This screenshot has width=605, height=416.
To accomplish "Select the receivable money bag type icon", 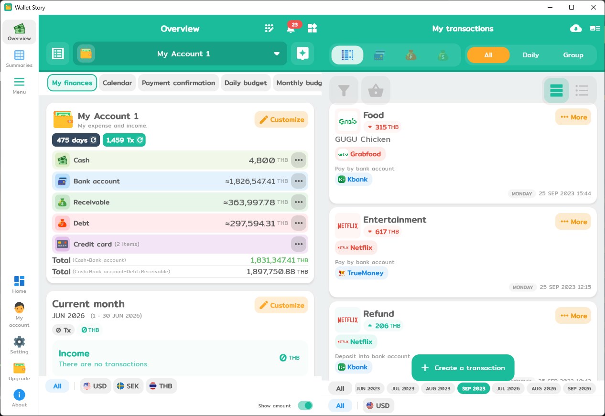I will pos(443,55).
